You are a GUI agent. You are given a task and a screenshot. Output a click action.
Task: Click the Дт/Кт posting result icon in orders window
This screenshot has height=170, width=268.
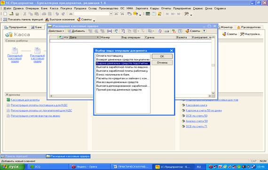(174, 31)
